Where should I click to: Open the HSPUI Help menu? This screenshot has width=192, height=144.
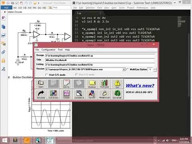(67, 50)
